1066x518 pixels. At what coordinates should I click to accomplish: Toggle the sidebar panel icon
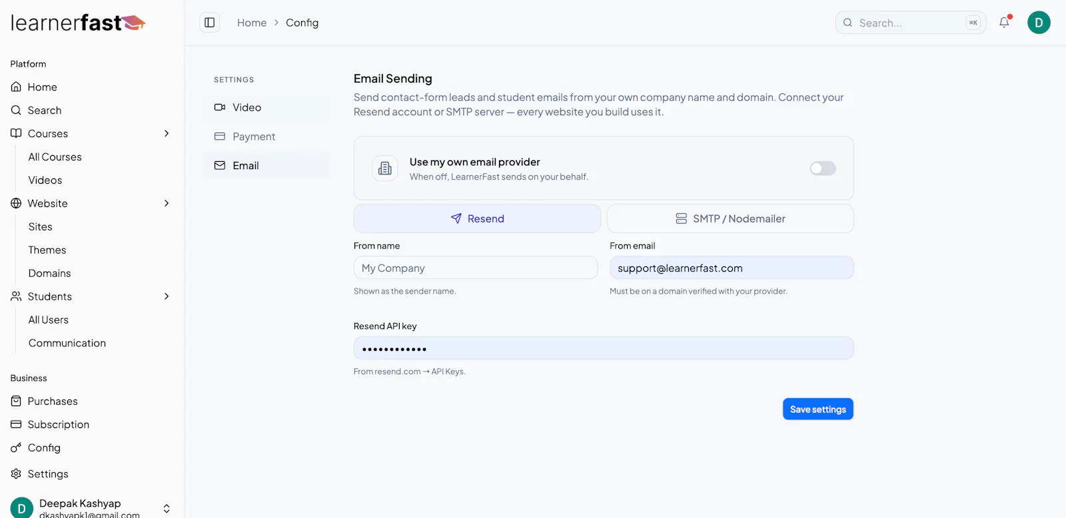point(209,23)
